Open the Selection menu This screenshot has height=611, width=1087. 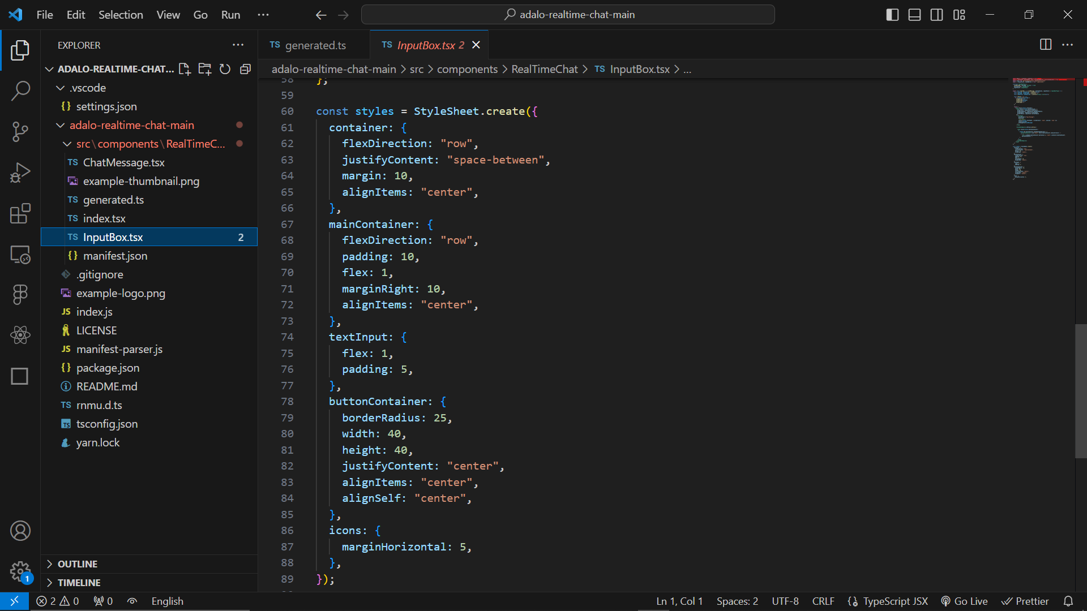[121, 15]
